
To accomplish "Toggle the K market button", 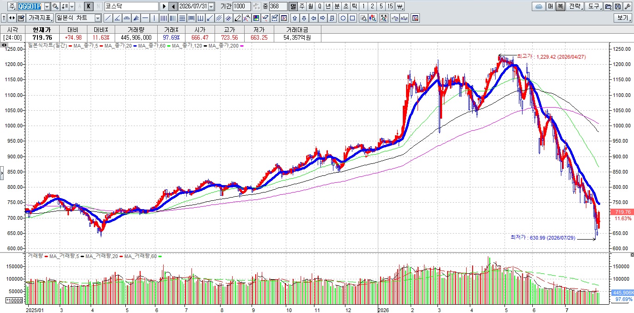I will (88, 6).
